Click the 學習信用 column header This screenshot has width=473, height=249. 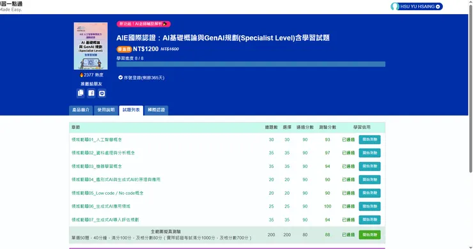362,127
